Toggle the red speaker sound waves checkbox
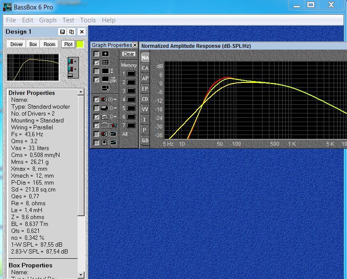Viewport: 347px width, 279px height. (x=97, y=100)
